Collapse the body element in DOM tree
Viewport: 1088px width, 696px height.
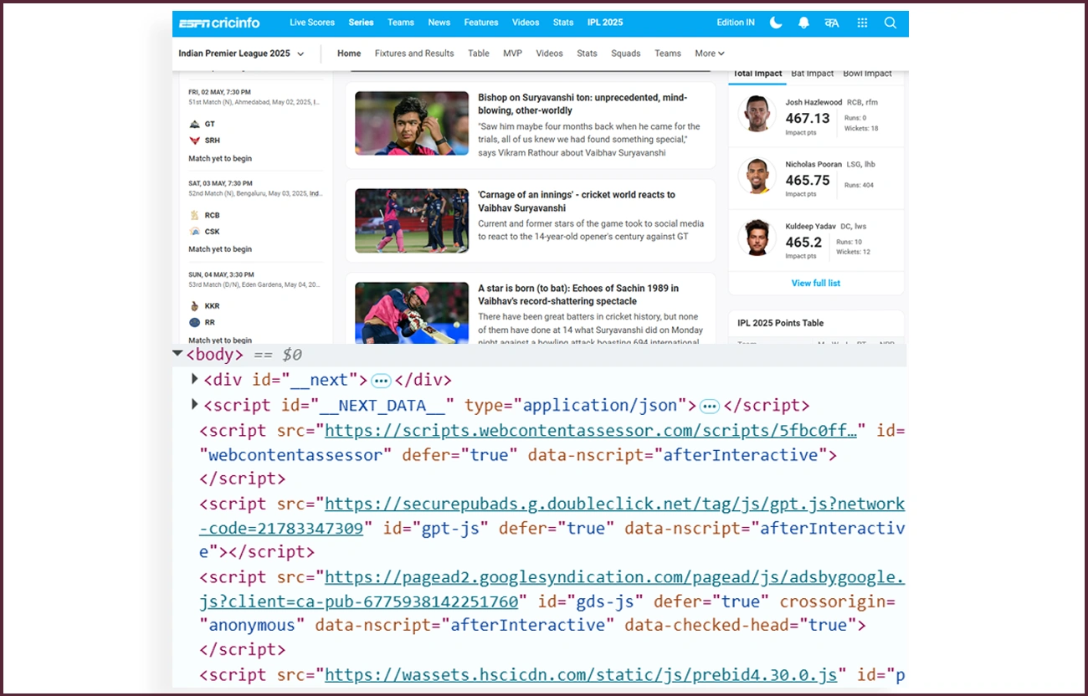(x=177, y=354)
